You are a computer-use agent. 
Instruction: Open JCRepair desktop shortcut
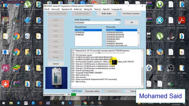(x=171, y=37)
